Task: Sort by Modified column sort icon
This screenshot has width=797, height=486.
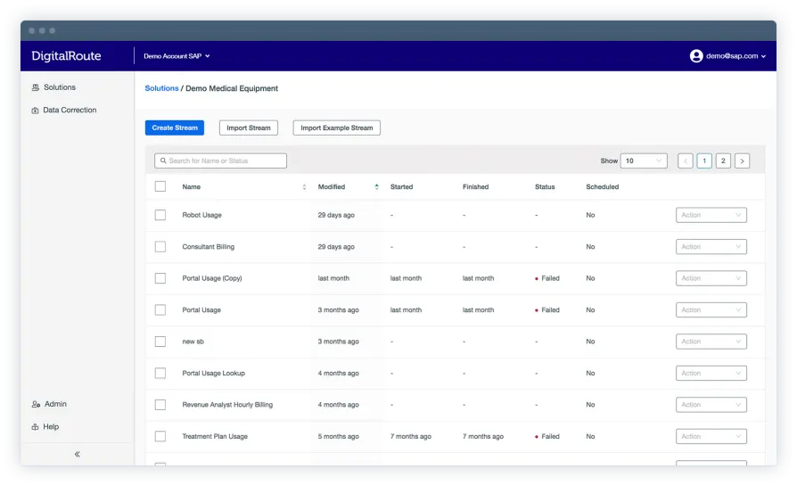Action: click(x=377, y=187)
